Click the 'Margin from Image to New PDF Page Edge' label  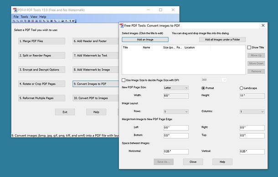click(147, 119)
